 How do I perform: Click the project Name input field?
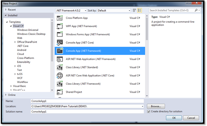coord(87,101)
